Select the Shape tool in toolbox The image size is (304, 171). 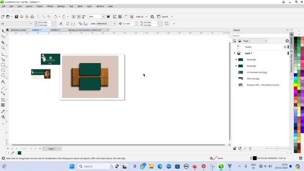click(3, 37)
